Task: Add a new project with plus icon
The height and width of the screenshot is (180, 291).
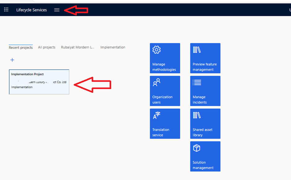Action: [12, 60]
